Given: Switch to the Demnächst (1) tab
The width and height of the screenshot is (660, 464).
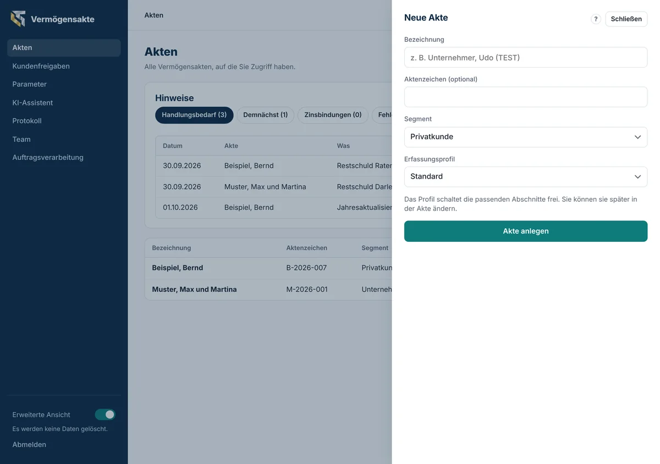Looking at the screenshot, I should 266,115.
